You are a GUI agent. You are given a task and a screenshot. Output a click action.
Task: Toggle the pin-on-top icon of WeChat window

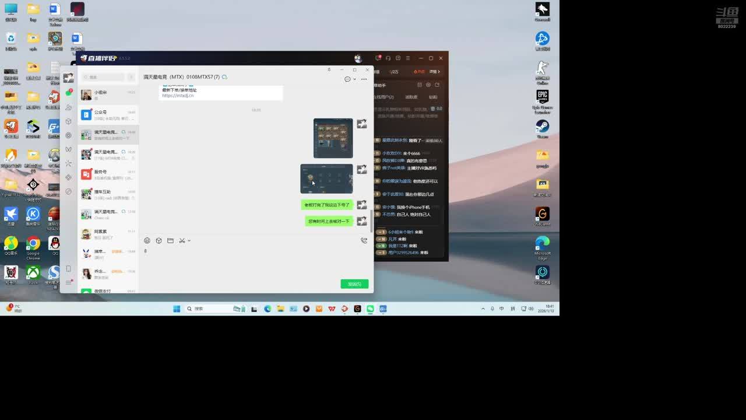tap(329, 70)
